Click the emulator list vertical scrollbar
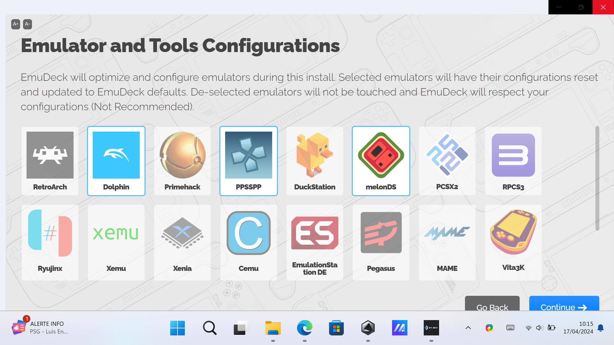The width and height of the screenshot is (614, 345). pos(597,178)
